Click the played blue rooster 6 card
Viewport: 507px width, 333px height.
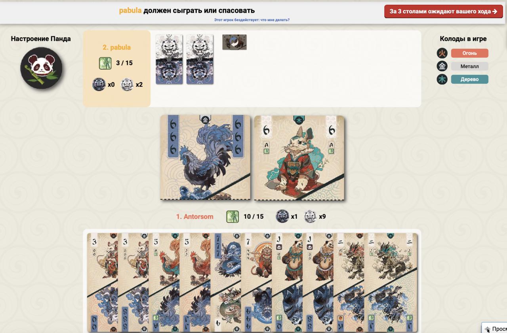205,157
